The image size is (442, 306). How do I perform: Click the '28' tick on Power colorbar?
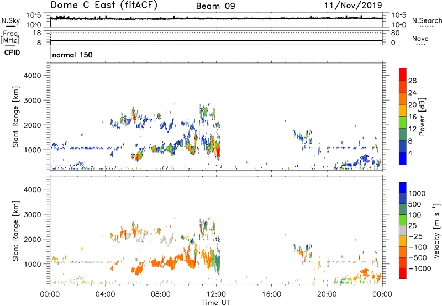(x=412, y=81)
